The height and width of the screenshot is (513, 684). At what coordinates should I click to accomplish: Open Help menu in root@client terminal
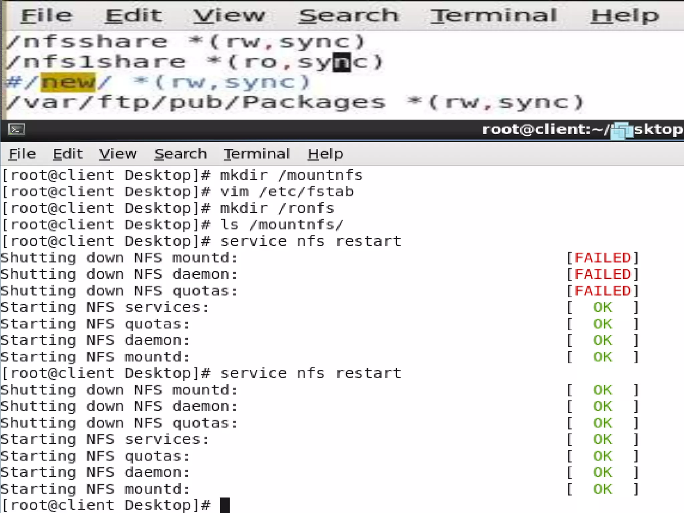pos(325,154)
